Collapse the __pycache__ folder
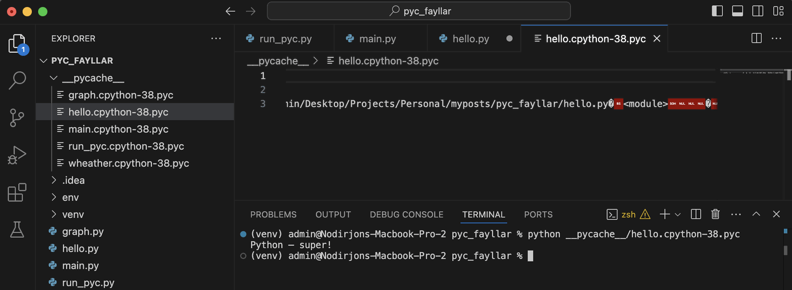This screenshot has height=290, width=792. pyautogui.click(x=135, y=78)
